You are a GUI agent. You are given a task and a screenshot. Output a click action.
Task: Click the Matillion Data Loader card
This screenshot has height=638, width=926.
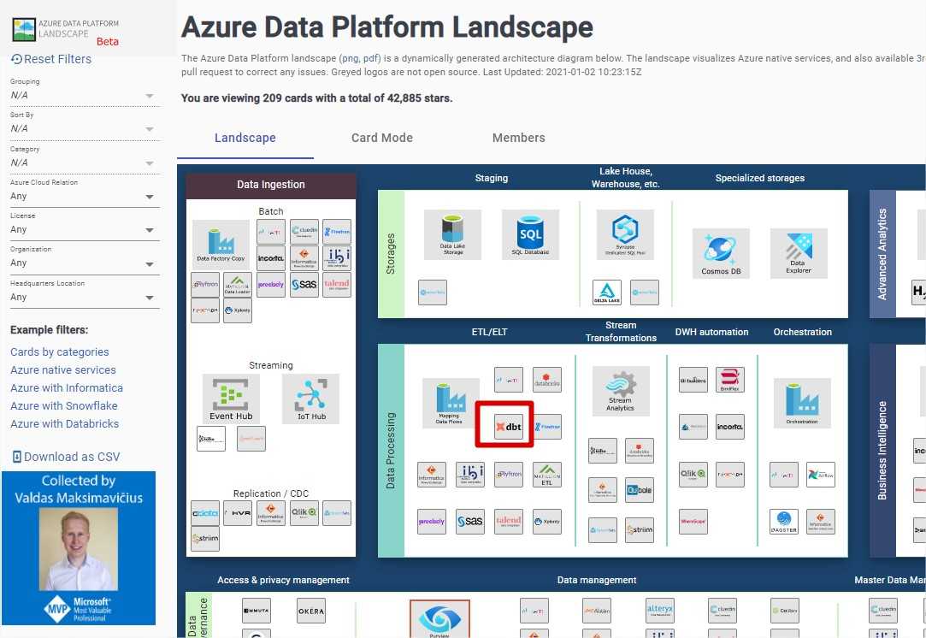point(238,284)
